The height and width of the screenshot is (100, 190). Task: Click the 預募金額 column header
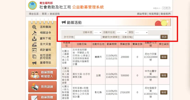pos(125,44)
